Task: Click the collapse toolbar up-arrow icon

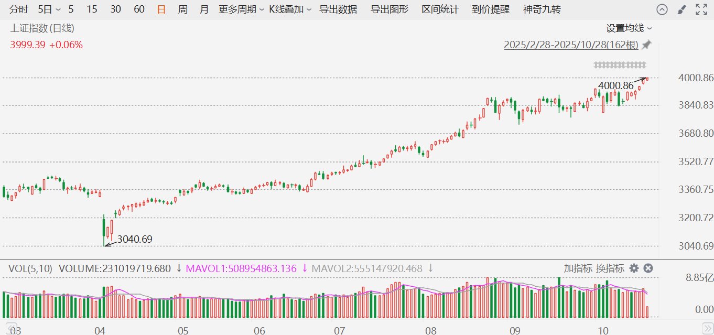Action: tap(662, 9)
